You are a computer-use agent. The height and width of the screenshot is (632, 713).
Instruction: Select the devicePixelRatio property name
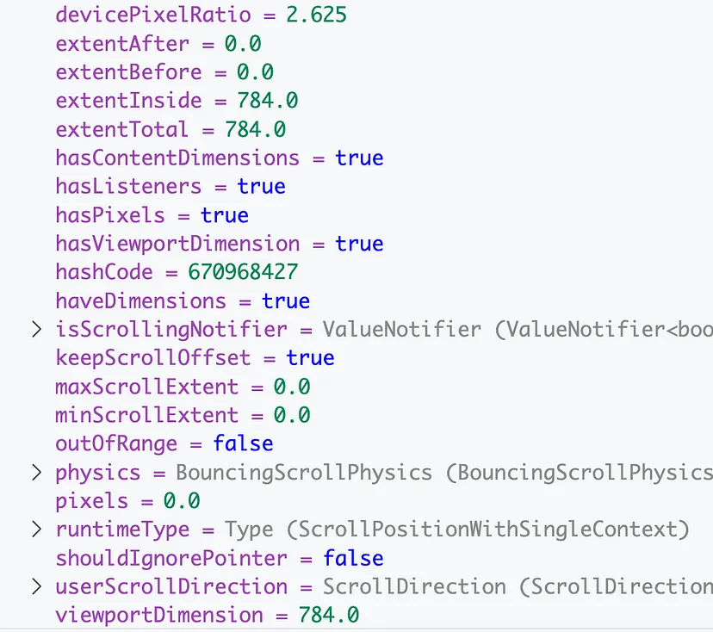click(153, 15)
